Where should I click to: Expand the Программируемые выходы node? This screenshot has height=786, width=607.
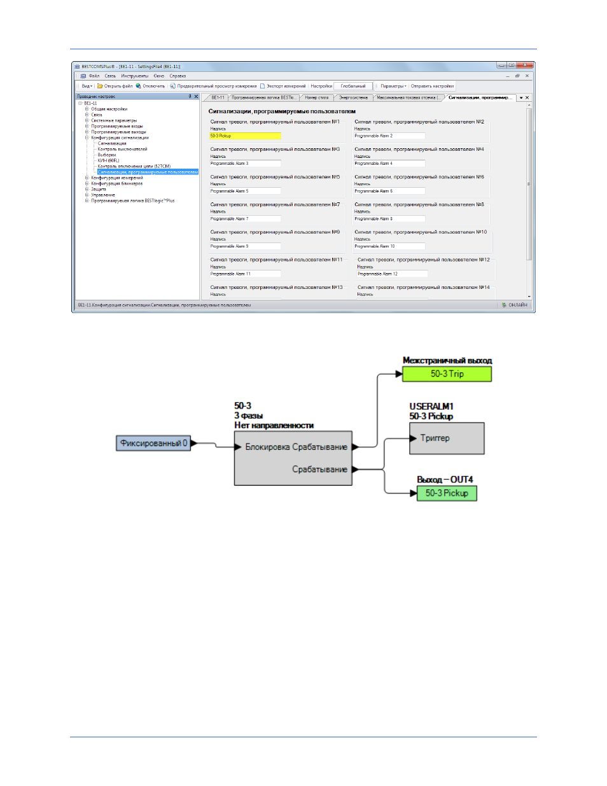[x=87, y=132]
